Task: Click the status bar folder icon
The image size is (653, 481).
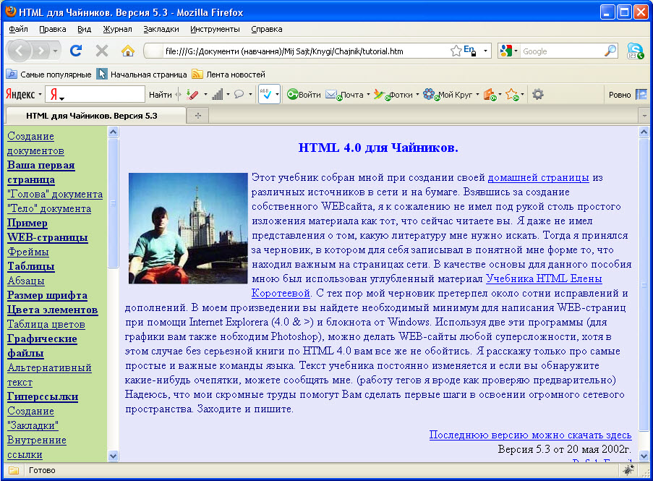Action: (x=14, y=471)
